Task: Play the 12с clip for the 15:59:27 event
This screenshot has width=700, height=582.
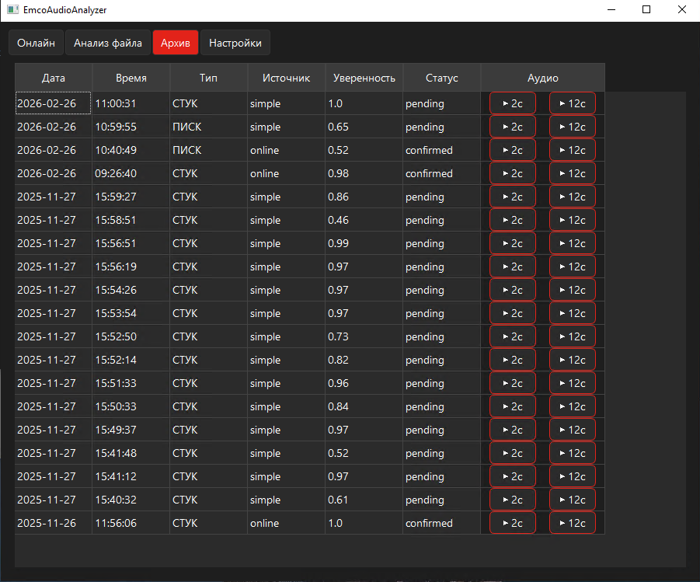Action: coord(573,197)
